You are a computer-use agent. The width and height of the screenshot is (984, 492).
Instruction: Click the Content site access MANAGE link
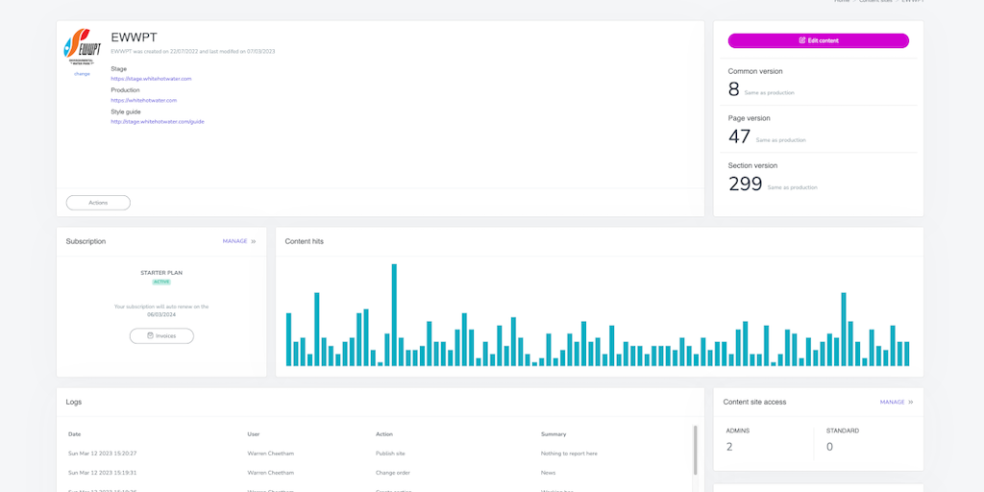892,402
